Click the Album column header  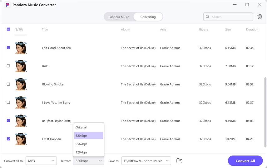coord(126,29)
